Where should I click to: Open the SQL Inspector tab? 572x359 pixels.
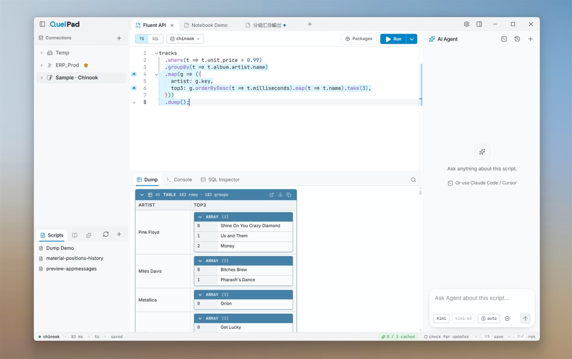(x=220, y=180)
